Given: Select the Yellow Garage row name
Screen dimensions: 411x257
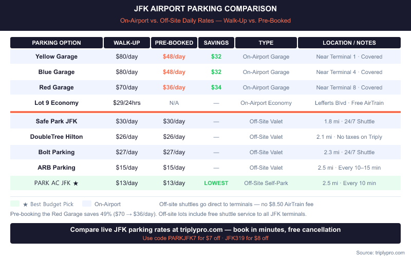Looking at the screenshot, I should click(x=57, y=57).
